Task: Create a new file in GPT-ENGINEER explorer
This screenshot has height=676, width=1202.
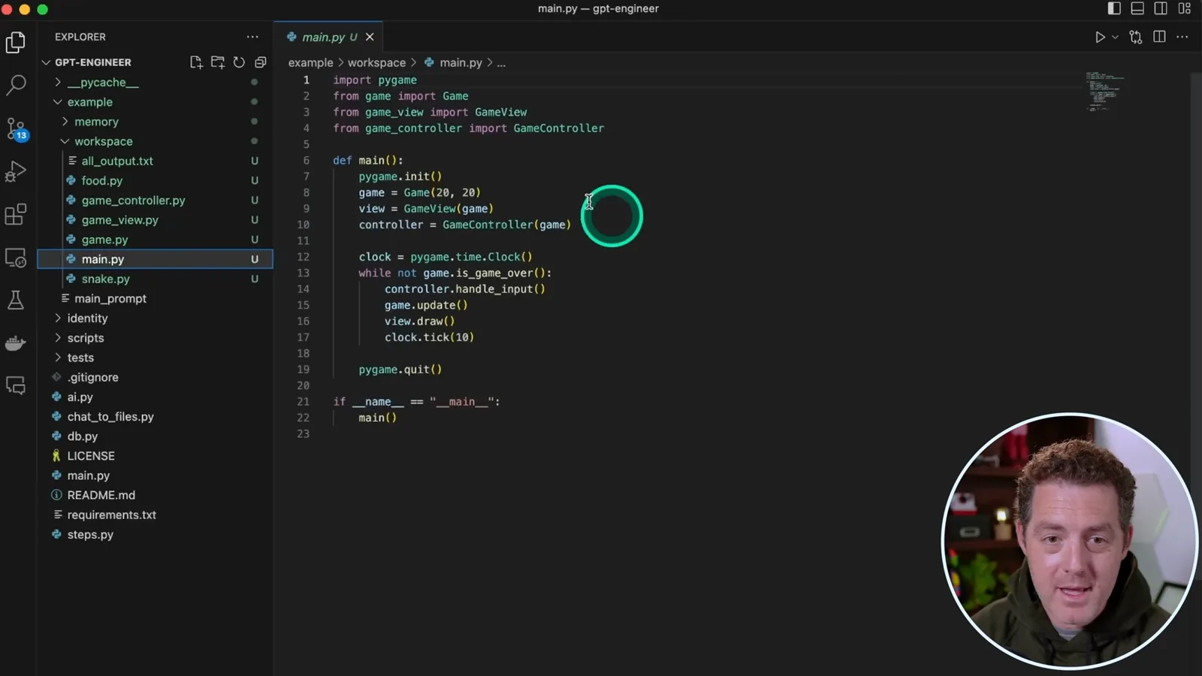Action: pos(196,62)
